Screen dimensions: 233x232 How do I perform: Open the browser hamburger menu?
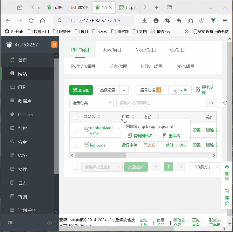click(x=225, y=21)
